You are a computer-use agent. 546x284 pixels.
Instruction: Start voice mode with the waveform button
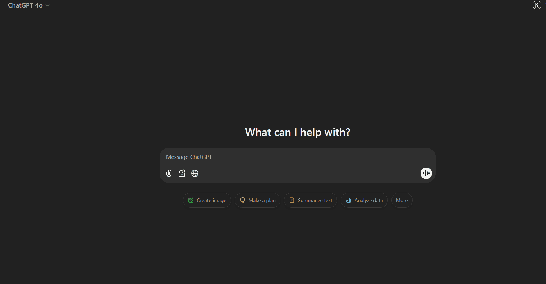(x=426, y=173)
